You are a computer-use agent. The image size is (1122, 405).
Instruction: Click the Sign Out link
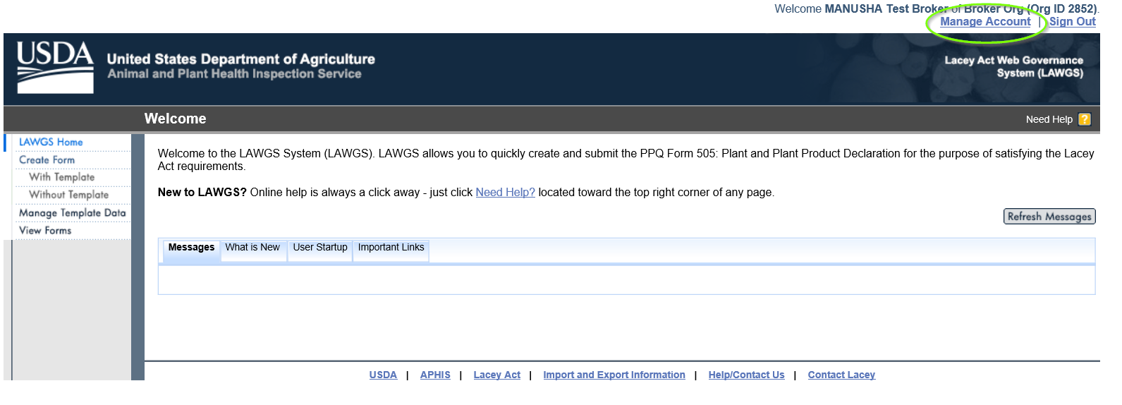[1073, 22]
